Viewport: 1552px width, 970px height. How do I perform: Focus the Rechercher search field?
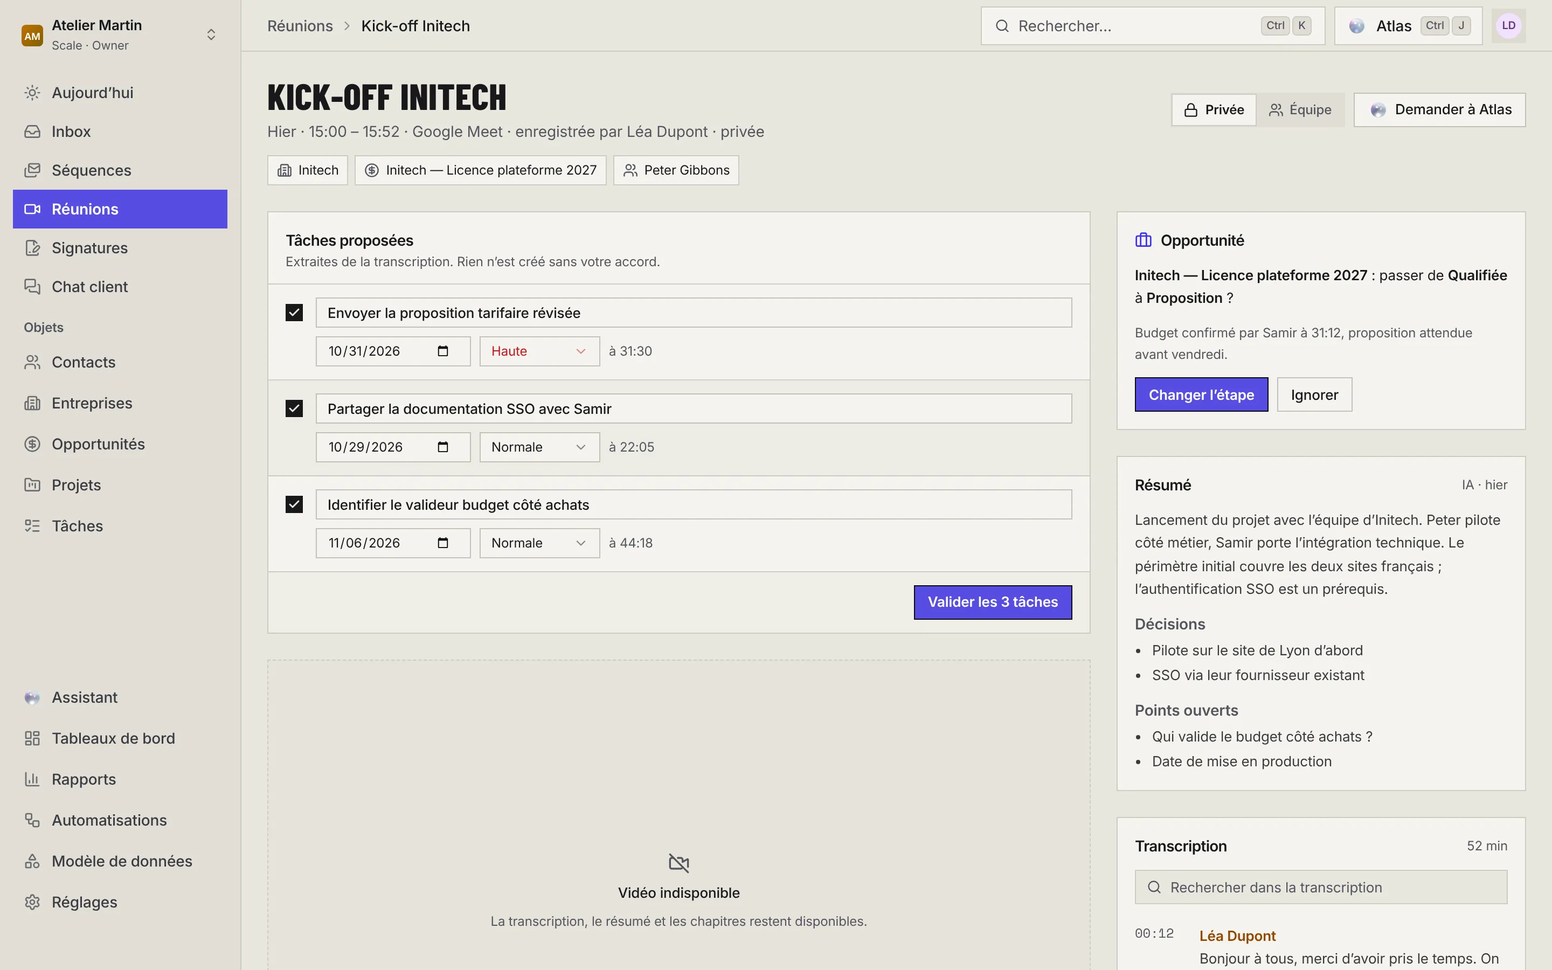[1153, 26]
